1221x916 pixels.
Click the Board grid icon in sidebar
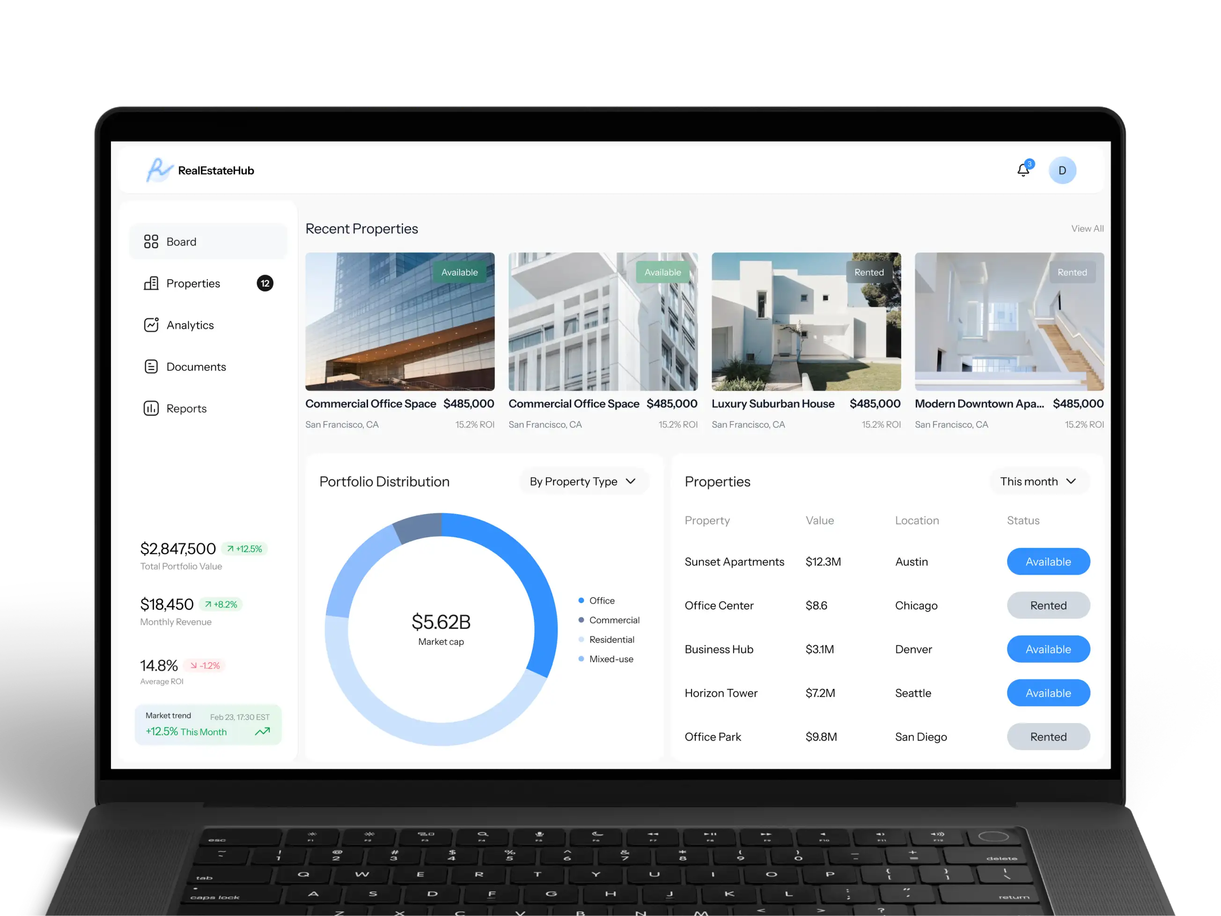[x=151, y=241]
